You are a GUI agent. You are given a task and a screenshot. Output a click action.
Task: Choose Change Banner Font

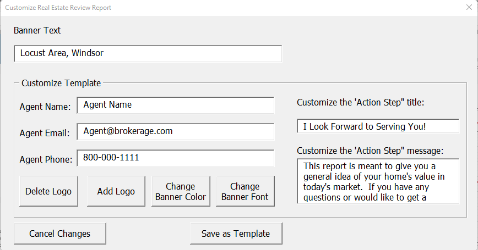click(245, 191)
